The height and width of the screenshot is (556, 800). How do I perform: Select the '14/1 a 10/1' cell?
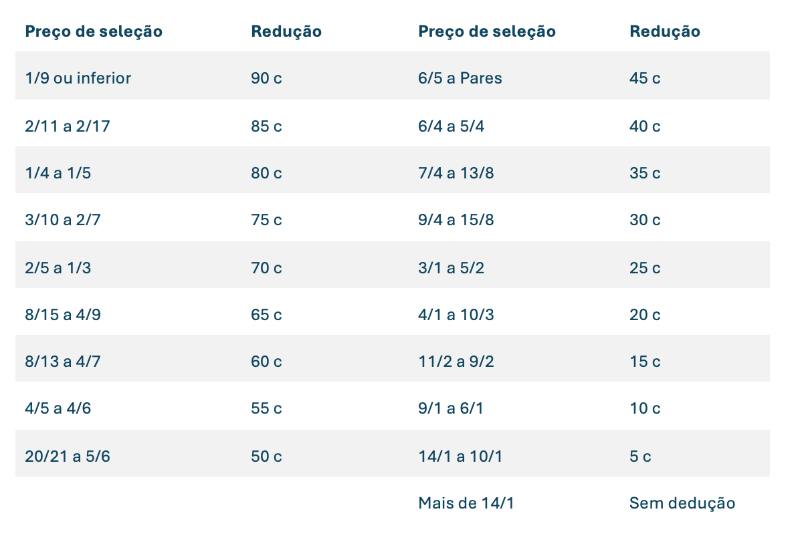[x=460, y=456]
